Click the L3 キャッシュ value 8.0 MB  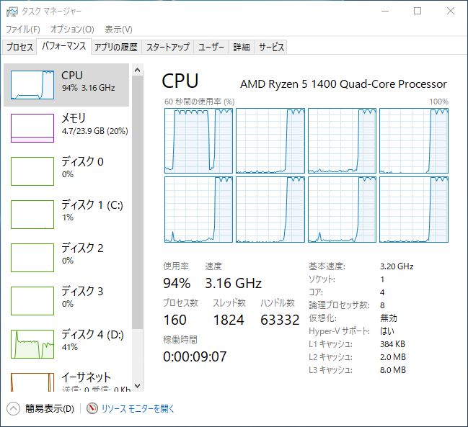tap(393, 370)
